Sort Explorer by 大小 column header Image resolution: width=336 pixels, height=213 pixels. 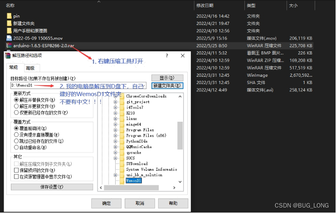tap(293, 5)
